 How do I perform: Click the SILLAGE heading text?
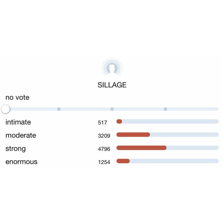pyautogui.click(x=112, y=85)
